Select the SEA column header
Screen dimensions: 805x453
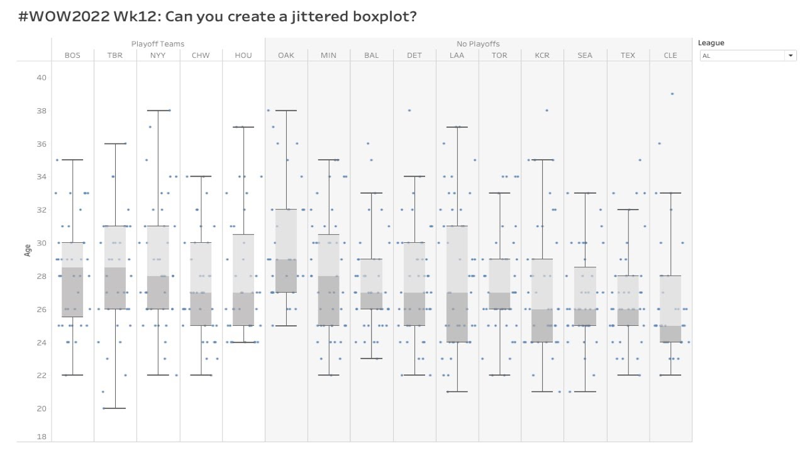(x=585, y=55)
